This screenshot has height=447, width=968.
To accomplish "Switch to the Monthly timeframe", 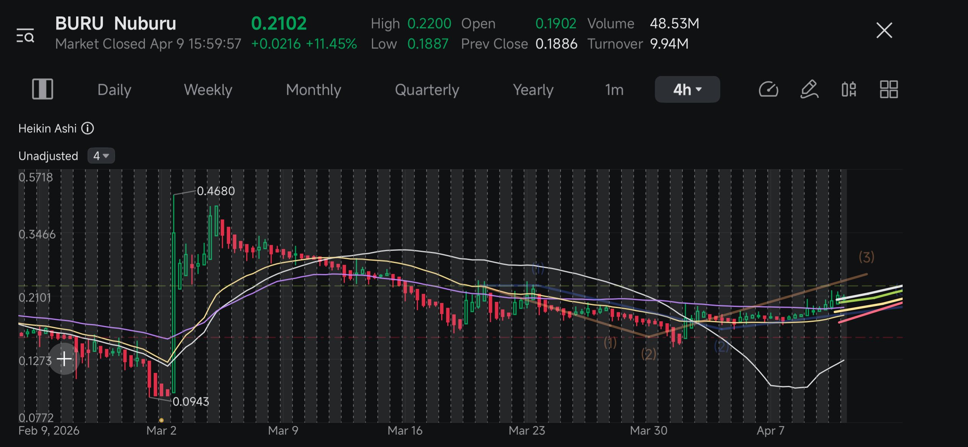I will coord(313,90).
